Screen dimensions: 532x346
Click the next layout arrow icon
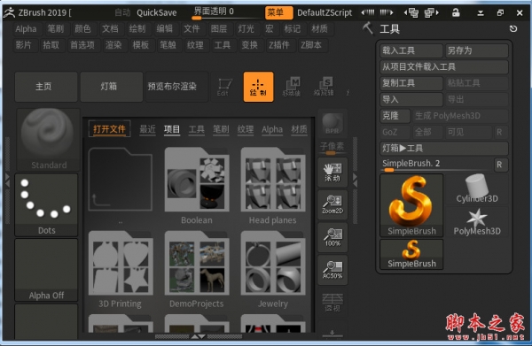pyautogui.click(x=387, y=12)
